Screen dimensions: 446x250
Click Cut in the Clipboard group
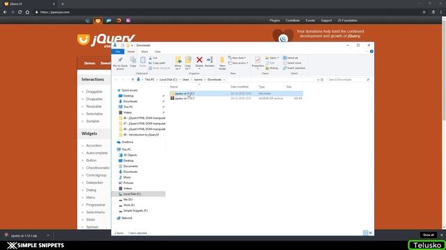tap(153, 58)
